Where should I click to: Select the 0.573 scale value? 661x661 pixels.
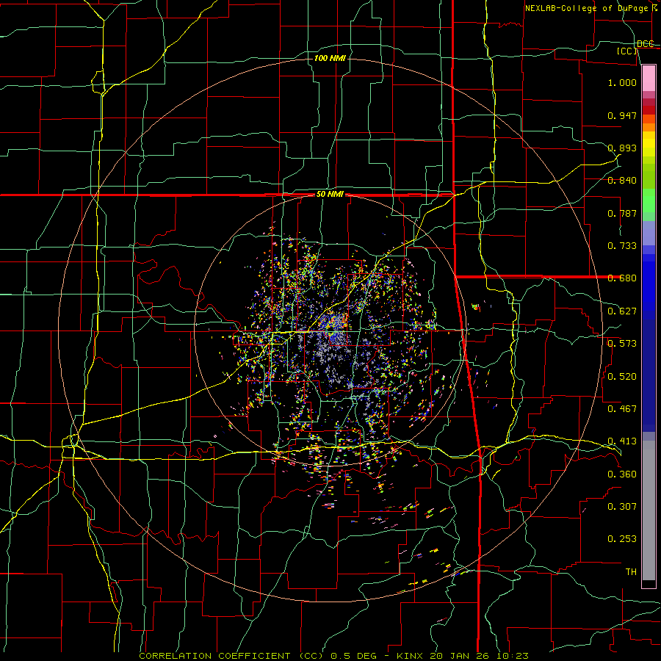point(622,343)
